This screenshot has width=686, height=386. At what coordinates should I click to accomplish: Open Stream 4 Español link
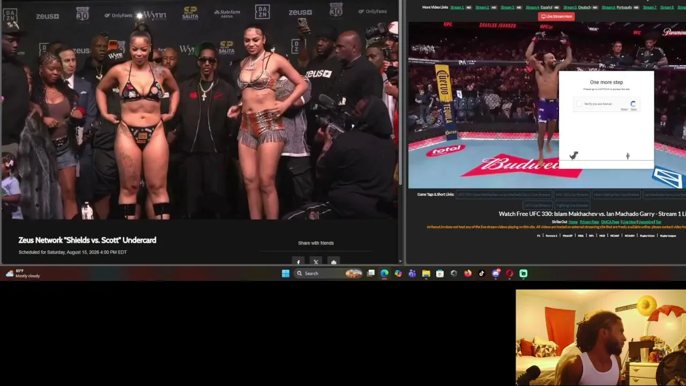[x=539, y=8]
